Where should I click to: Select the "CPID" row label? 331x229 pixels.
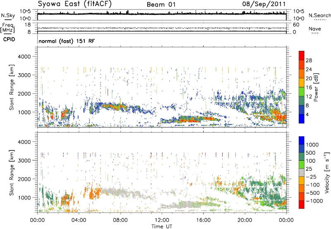coord(9,39)
